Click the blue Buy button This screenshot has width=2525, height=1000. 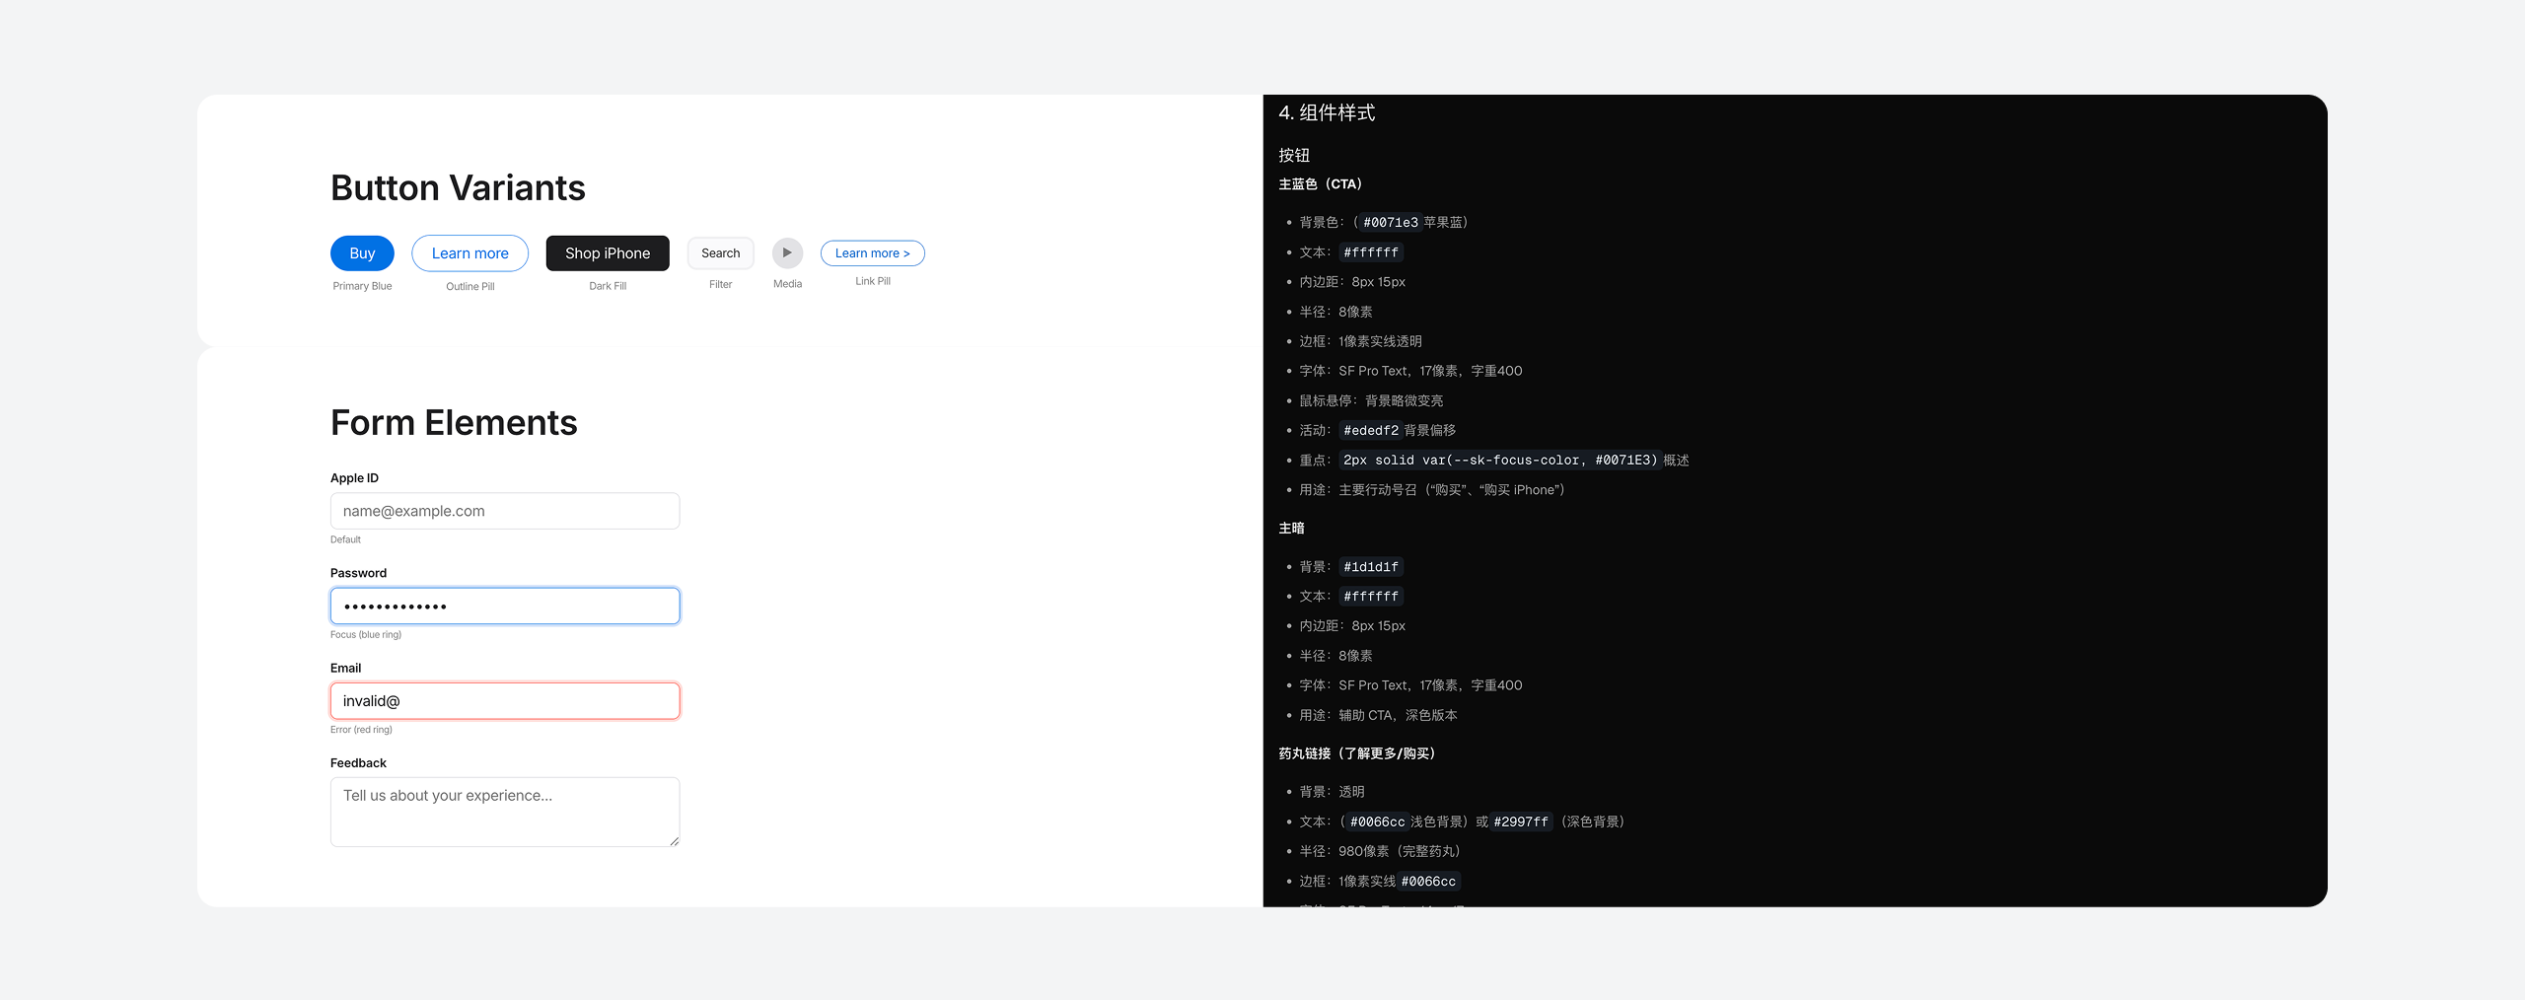coord(362,253)
